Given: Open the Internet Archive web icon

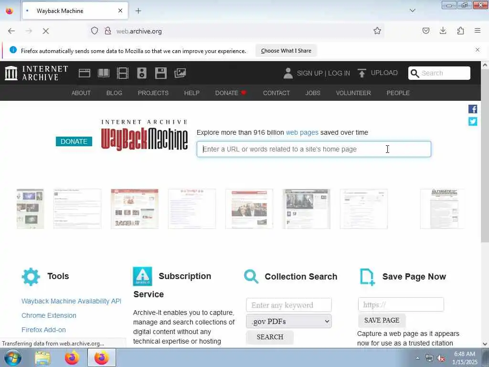Looking at the screenshot, I should click(x=84, y=73).
